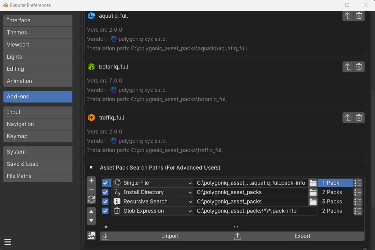
Task: Disable the Single File search path checkbox
Action: pyautogui.click(x=106, y=183)
